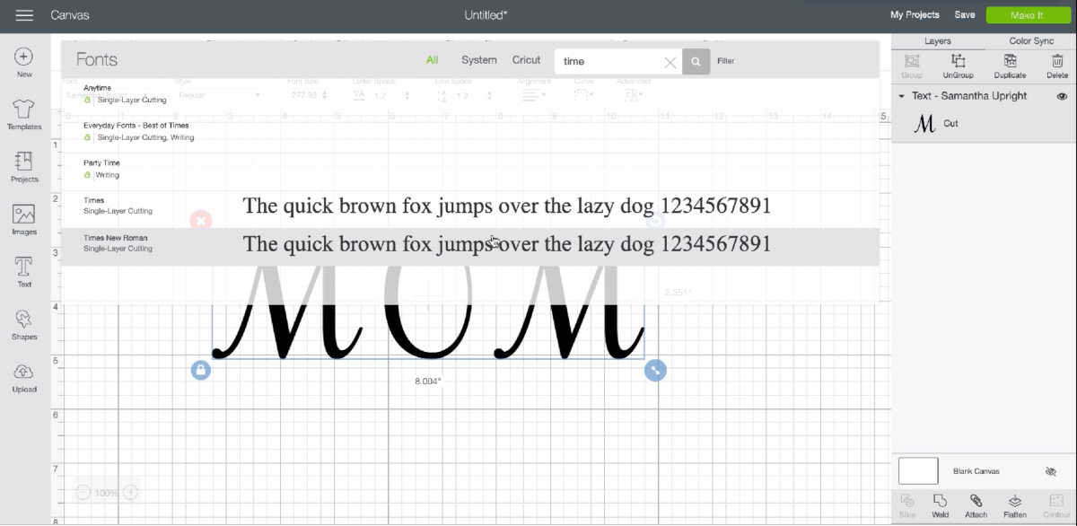Click the font search magnifier button
The height and width of the screenshot is (526, 1077).
(x=696, y=61)
